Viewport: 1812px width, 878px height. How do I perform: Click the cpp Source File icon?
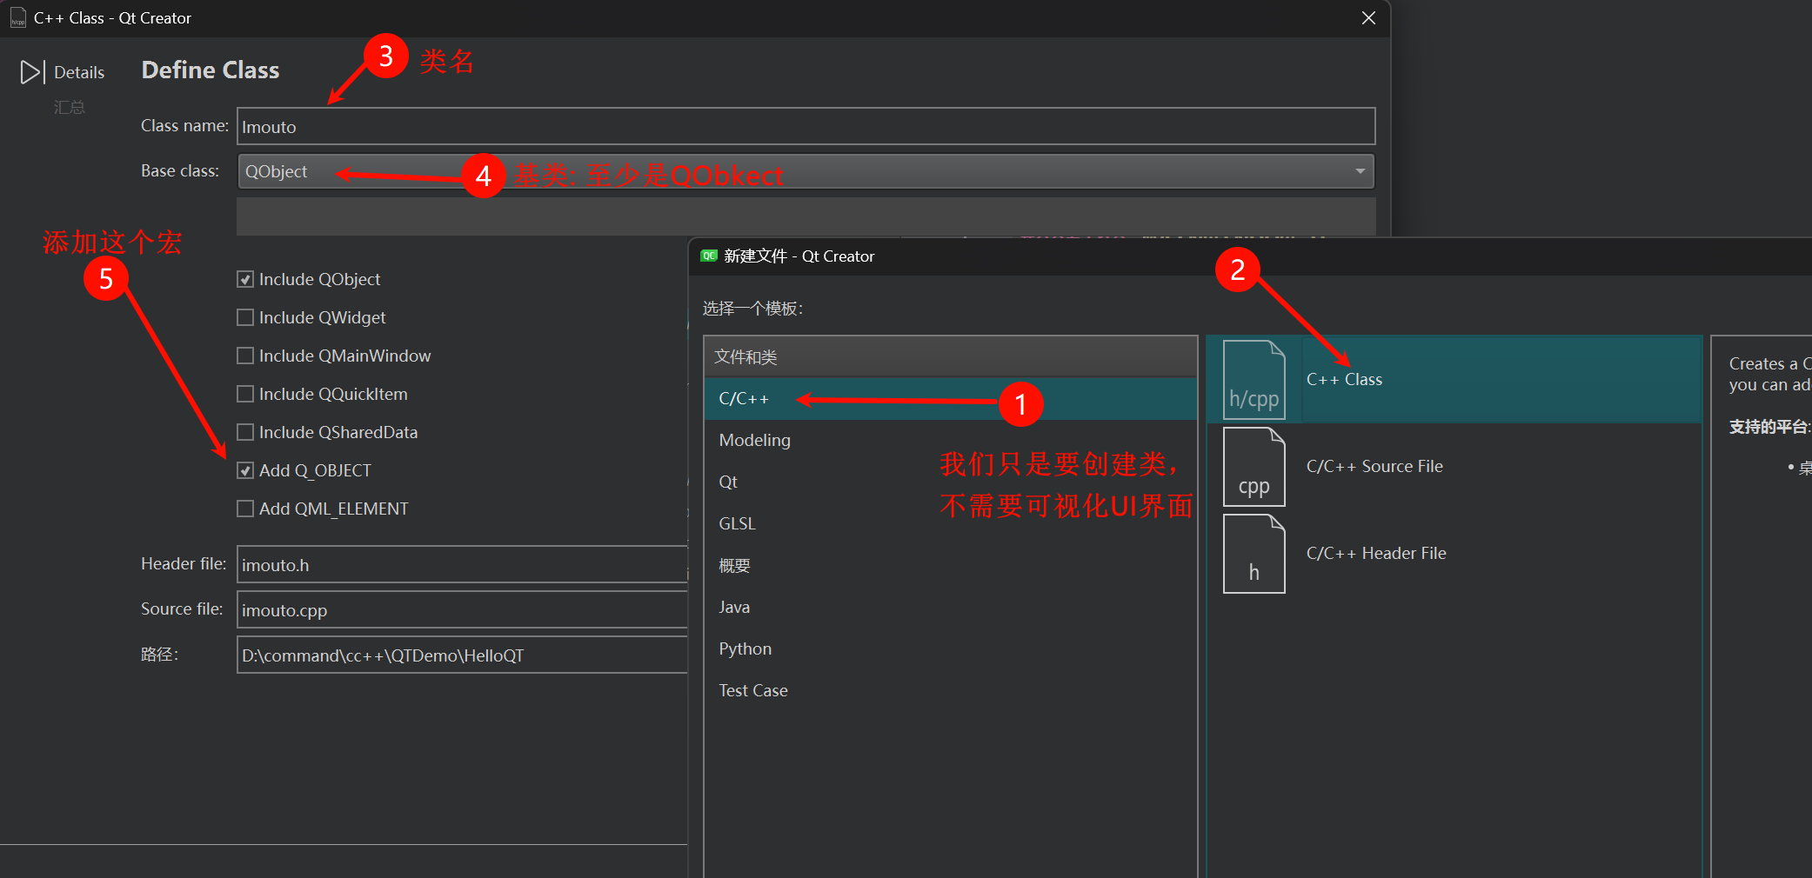click(x=1254, y=467)
